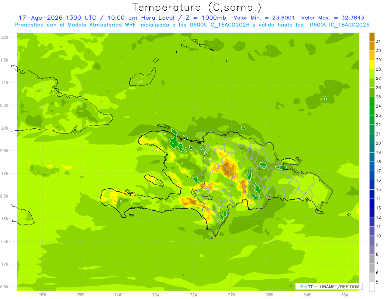Screen dimensions: 387x299
Task: Click the '71W' longitude axis label
Action: click(x=231, y=294)
